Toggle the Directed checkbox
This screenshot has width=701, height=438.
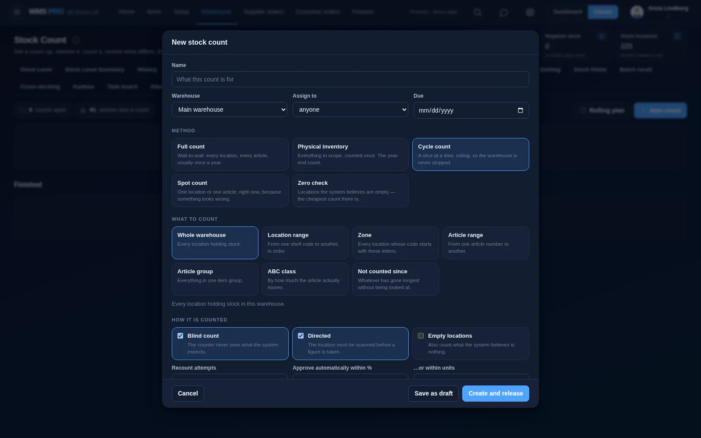coord(301,336)
